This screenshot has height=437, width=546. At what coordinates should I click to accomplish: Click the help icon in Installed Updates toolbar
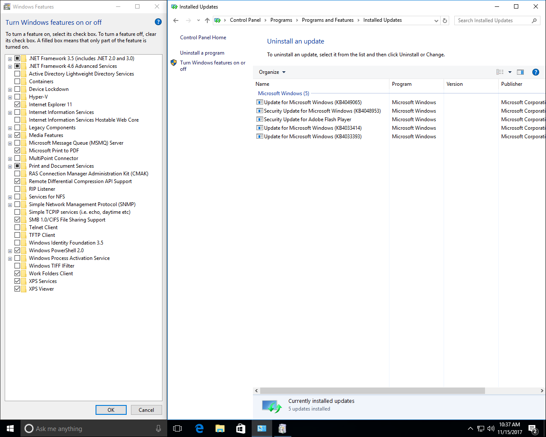tap(536, 72)
